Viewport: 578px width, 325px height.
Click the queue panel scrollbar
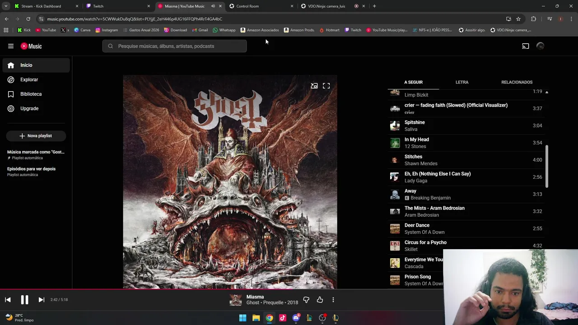pyautogui.click(x=547, y=166)
